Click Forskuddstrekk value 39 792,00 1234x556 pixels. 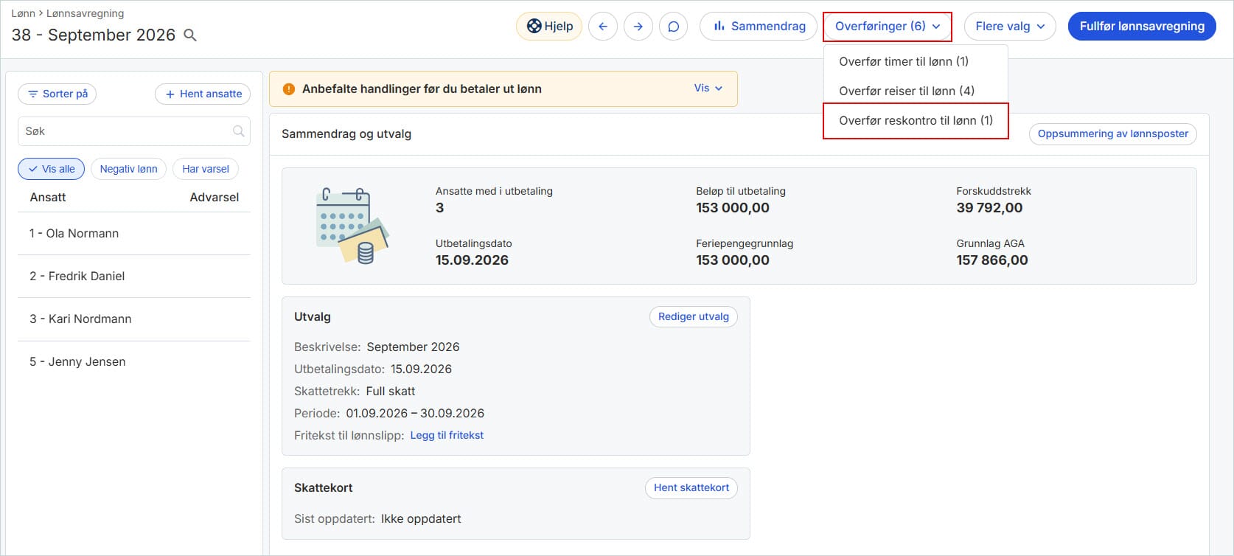pos(989,208)
